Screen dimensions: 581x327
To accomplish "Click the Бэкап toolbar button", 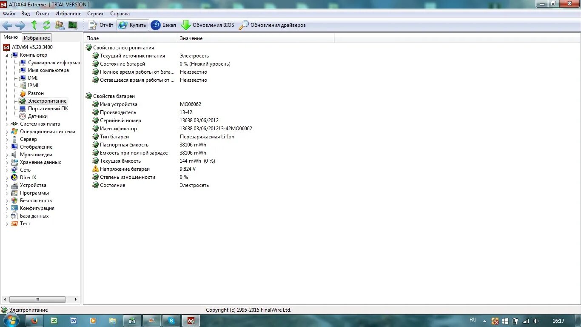I will tap(164, 25).
